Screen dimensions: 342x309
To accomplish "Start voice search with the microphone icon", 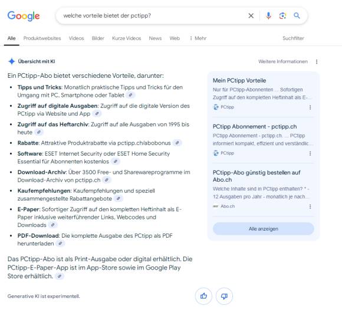I will 268,16.
